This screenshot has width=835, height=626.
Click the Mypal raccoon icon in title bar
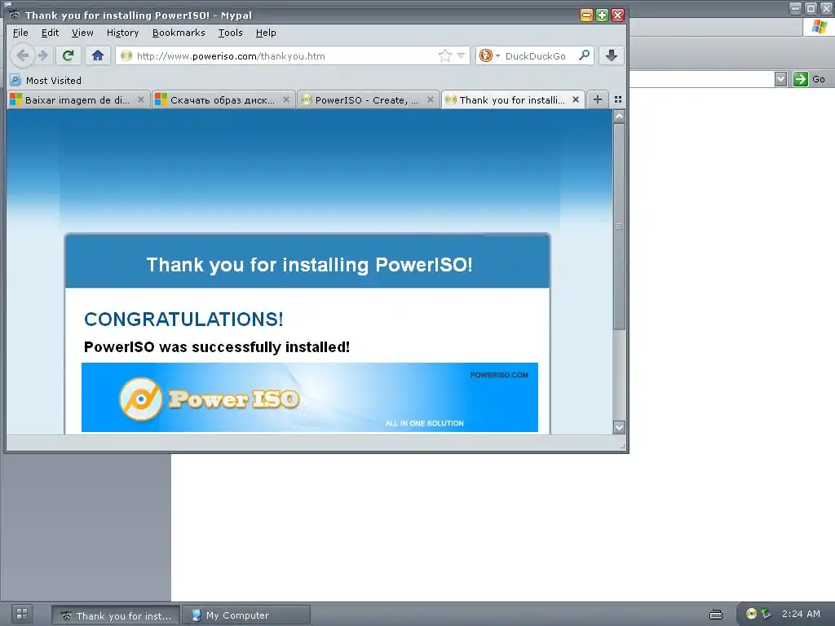click(x=15, y=15)
